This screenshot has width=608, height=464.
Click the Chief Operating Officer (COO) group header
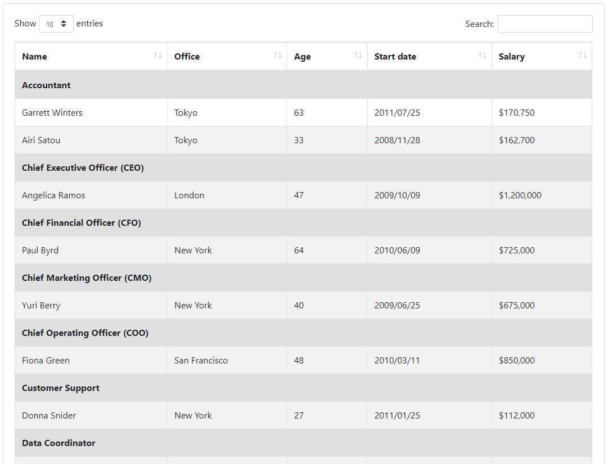click(303, 333)
